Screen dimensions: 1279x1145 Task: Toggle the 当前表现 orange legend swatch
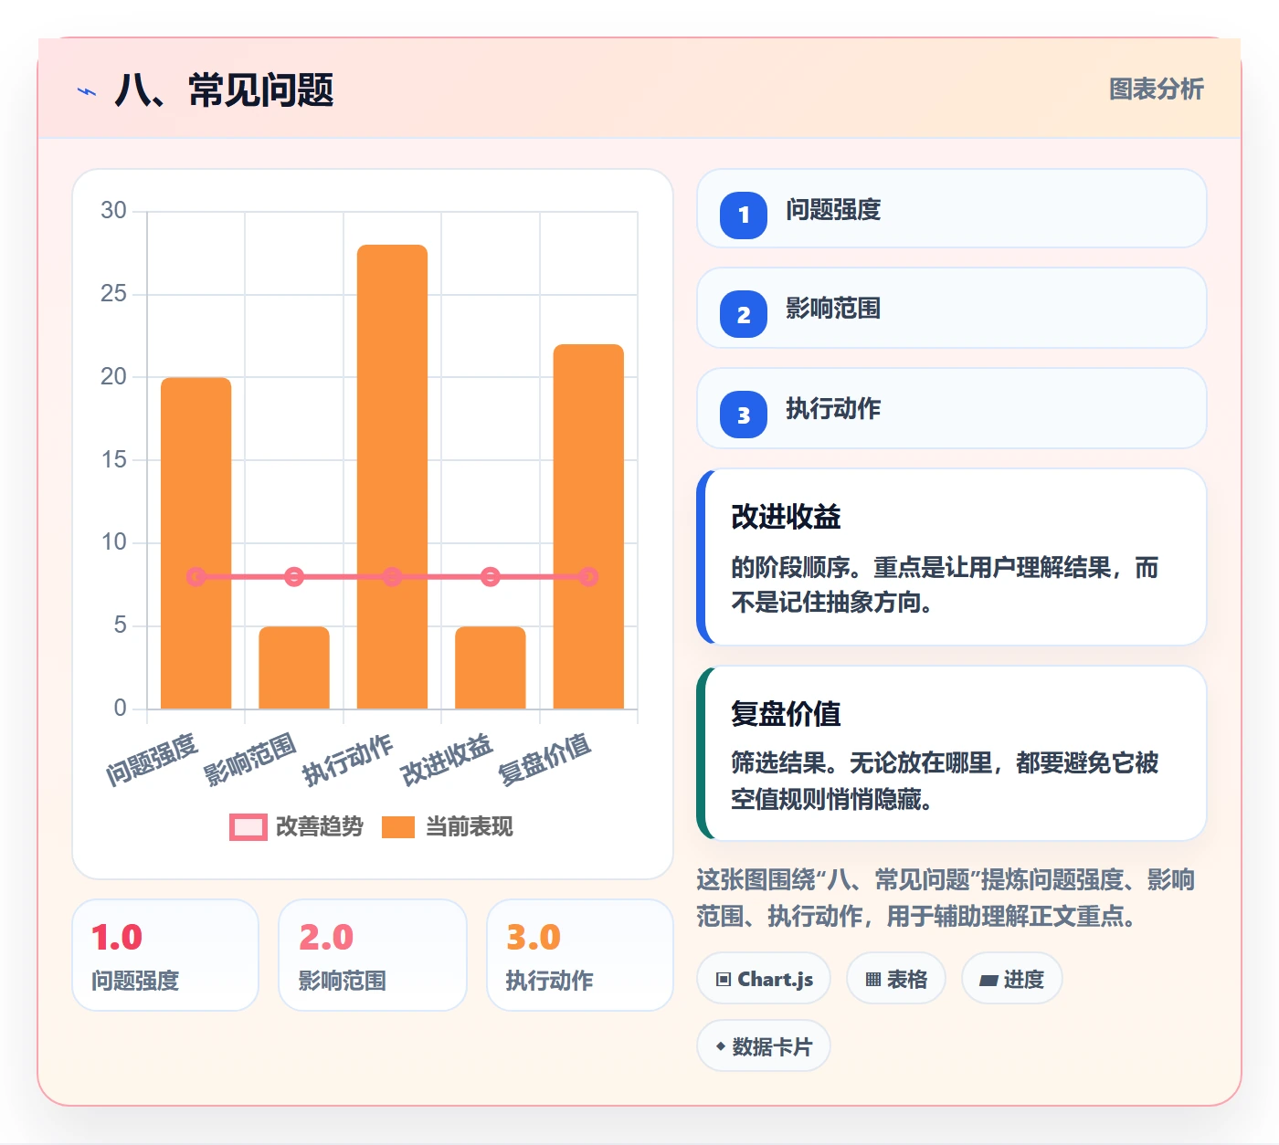pyautogui.click(x=398, y=826)
